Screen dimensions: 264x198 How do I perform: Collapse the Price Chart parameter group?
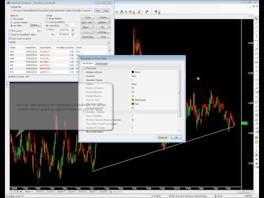click(84, 68)
